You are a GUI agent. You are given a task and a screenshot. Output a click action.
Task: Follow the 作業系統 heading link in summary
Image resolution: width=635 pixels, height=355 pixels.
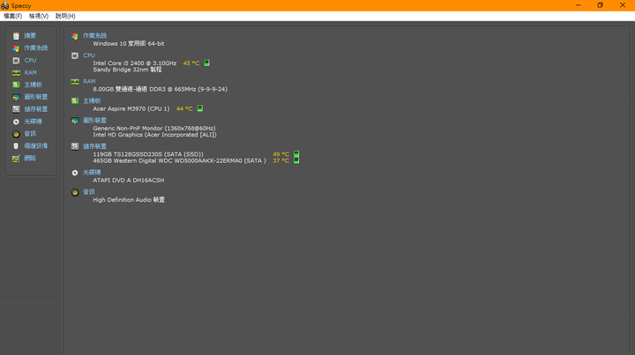[94, 35]
